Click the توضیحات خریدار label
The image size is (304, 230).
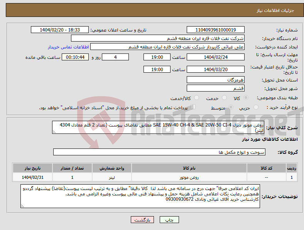[280, 197]
